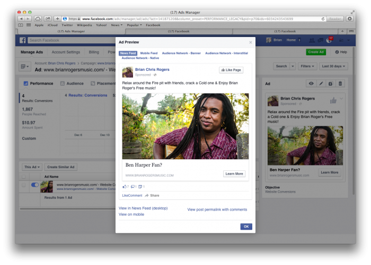This screenshot has height=265, width=371.
Task: Click the green Create Ad button
Action: tap(316, 52)
